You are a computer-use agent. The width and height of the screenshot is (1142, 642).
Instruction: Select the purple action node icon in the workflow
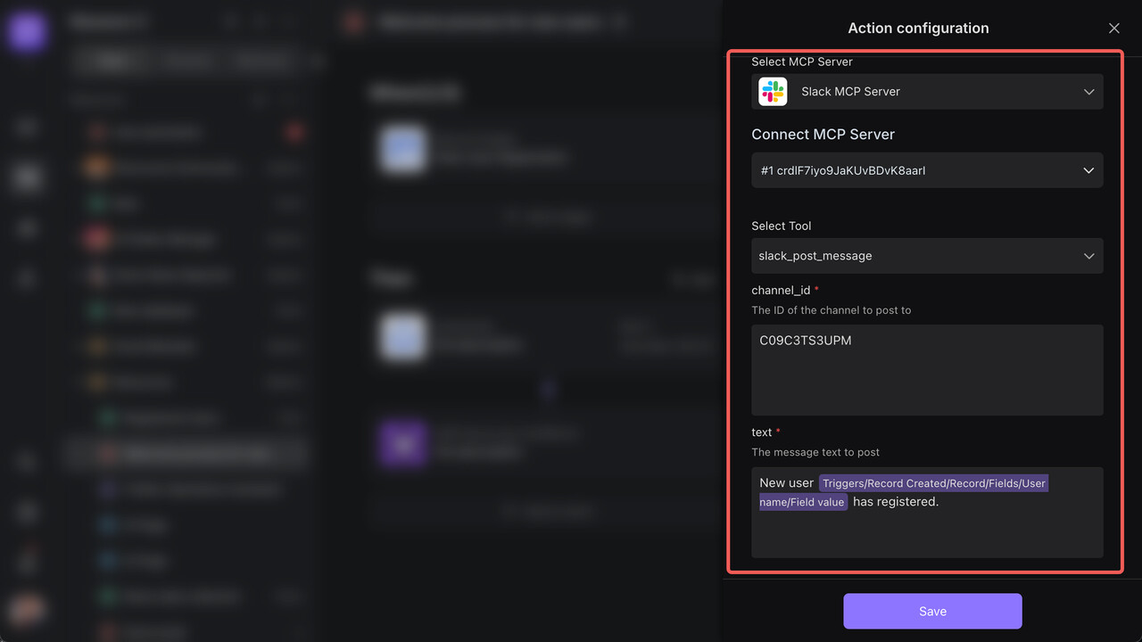pos(403,444)
